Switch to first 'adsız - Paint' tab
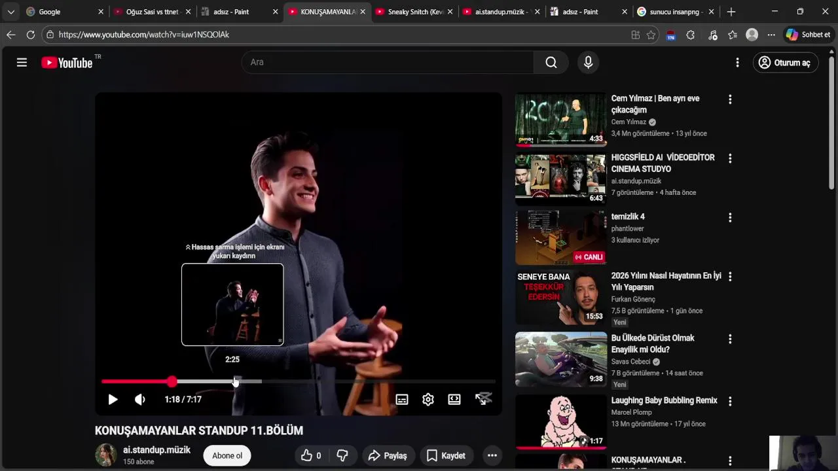 tap(240, 12)
